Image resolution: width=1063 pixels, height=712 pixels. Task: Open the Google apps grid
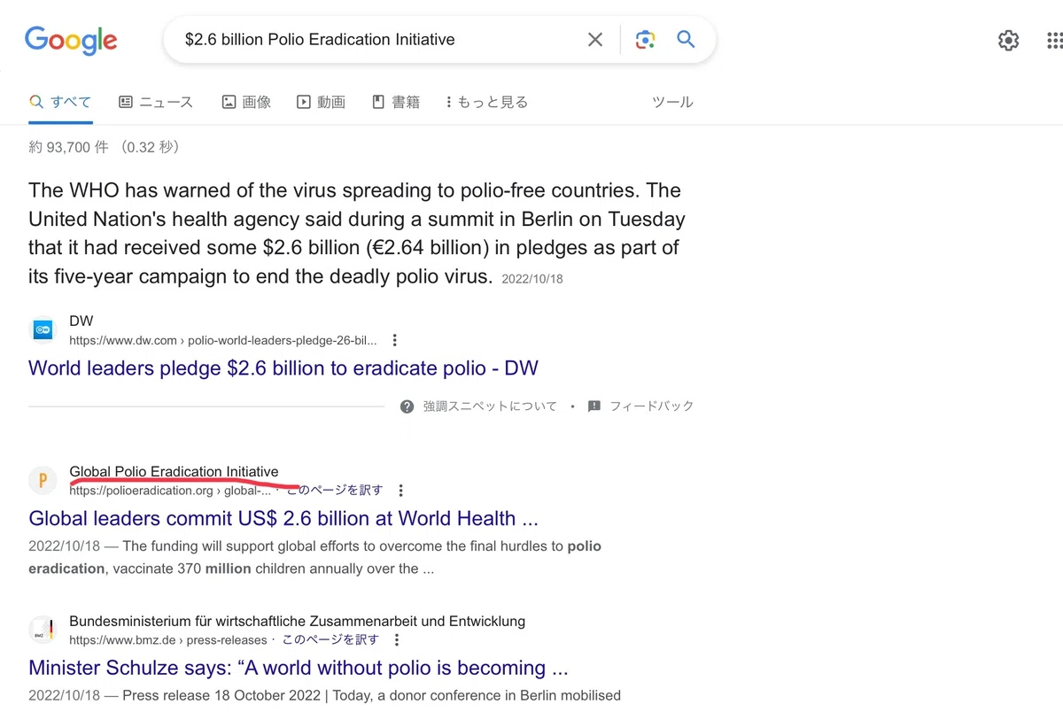click(x=1054, y=40)
